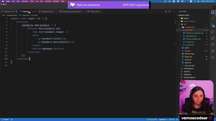
Task: Switch to the index.css tab
Action: point(94,11)
